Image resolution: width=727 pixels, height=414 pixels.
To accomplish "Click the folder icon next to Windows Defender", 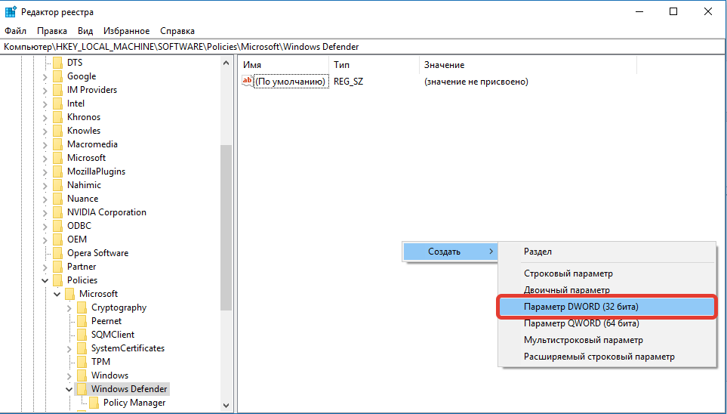I will [x=82, y=389].
